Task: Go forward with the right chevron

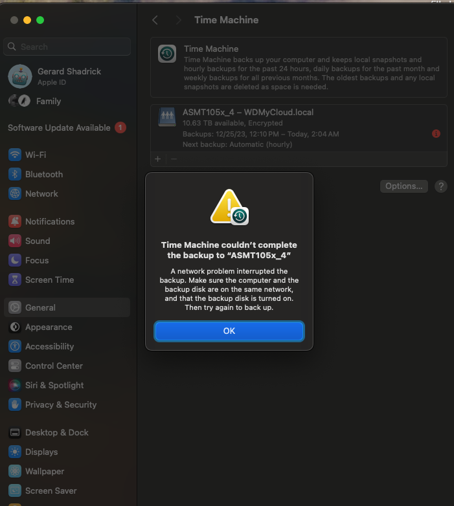Action: point(178,20)
